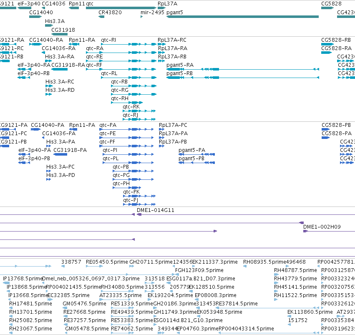
Task: Click the CG31918 gene label
Action: [x=63, y=30]
